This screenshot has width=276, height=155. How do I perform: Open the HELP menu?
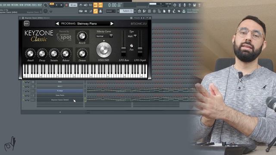click(x=39, y=5)
